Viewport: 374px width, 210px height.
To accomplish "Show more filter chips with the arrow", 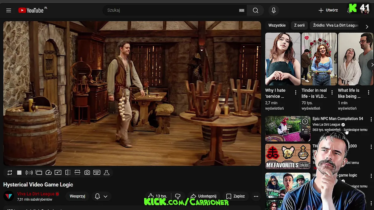I will pos(367,27).
